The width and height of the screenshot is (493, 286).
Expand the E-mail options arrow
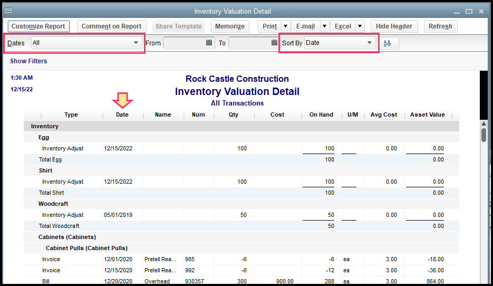(324, 26)
